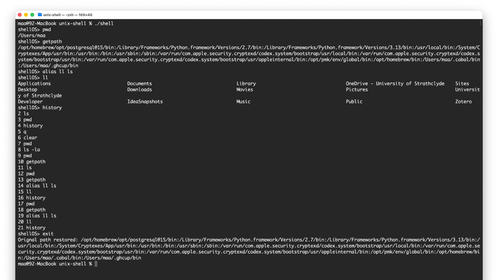Click history entry '18 getpath'
Viewport: 498px width, 280px height.
(x=31, y=210)
